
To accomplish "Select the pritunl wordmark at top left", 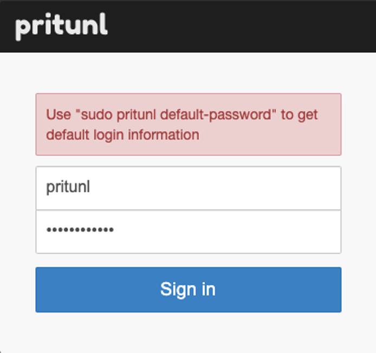I will coord(61,25).
